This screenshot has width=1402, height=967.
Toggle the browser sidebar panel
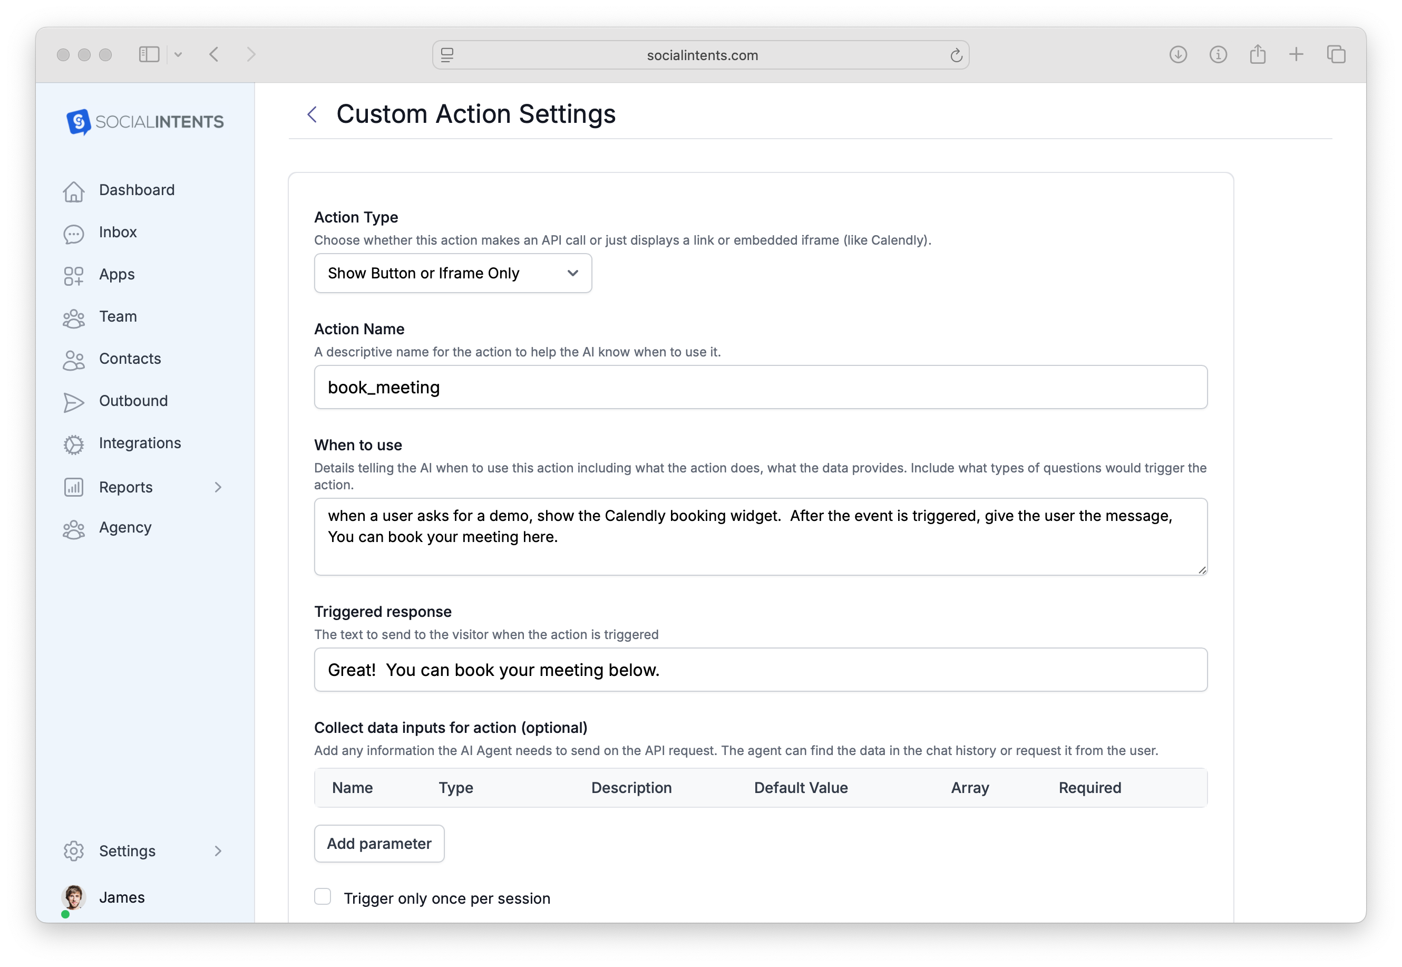click(x=149, y=54)
